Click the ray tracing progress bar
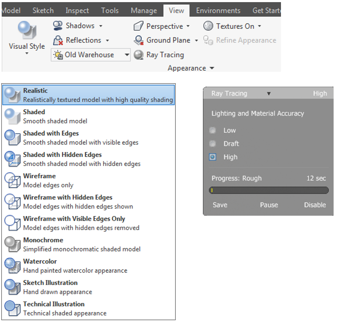337x321 pixels. point(269,190)
